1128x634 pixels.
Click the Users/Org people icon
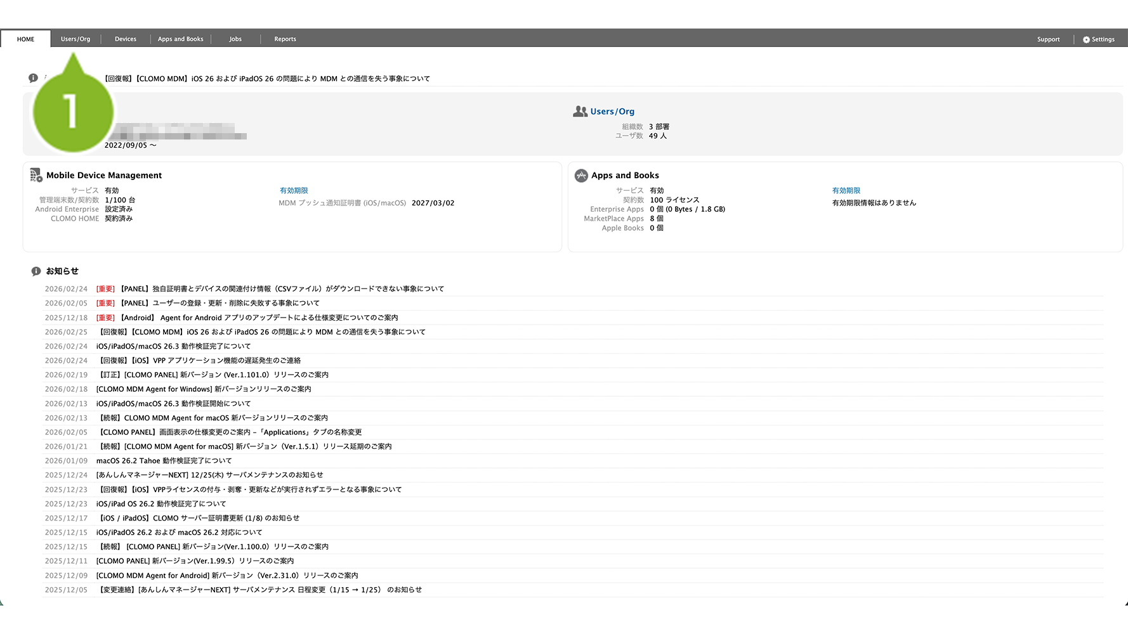pos(580,112)
